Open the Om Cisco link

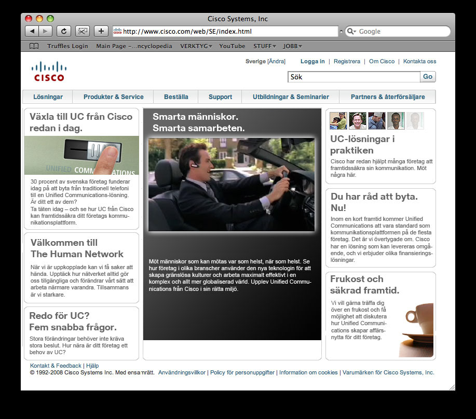382,61
